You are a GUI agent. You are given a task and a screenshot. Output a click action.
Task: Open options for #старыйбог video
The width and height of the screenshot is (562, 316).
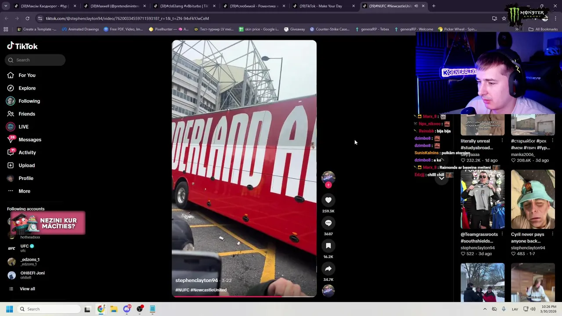point(552,141)
